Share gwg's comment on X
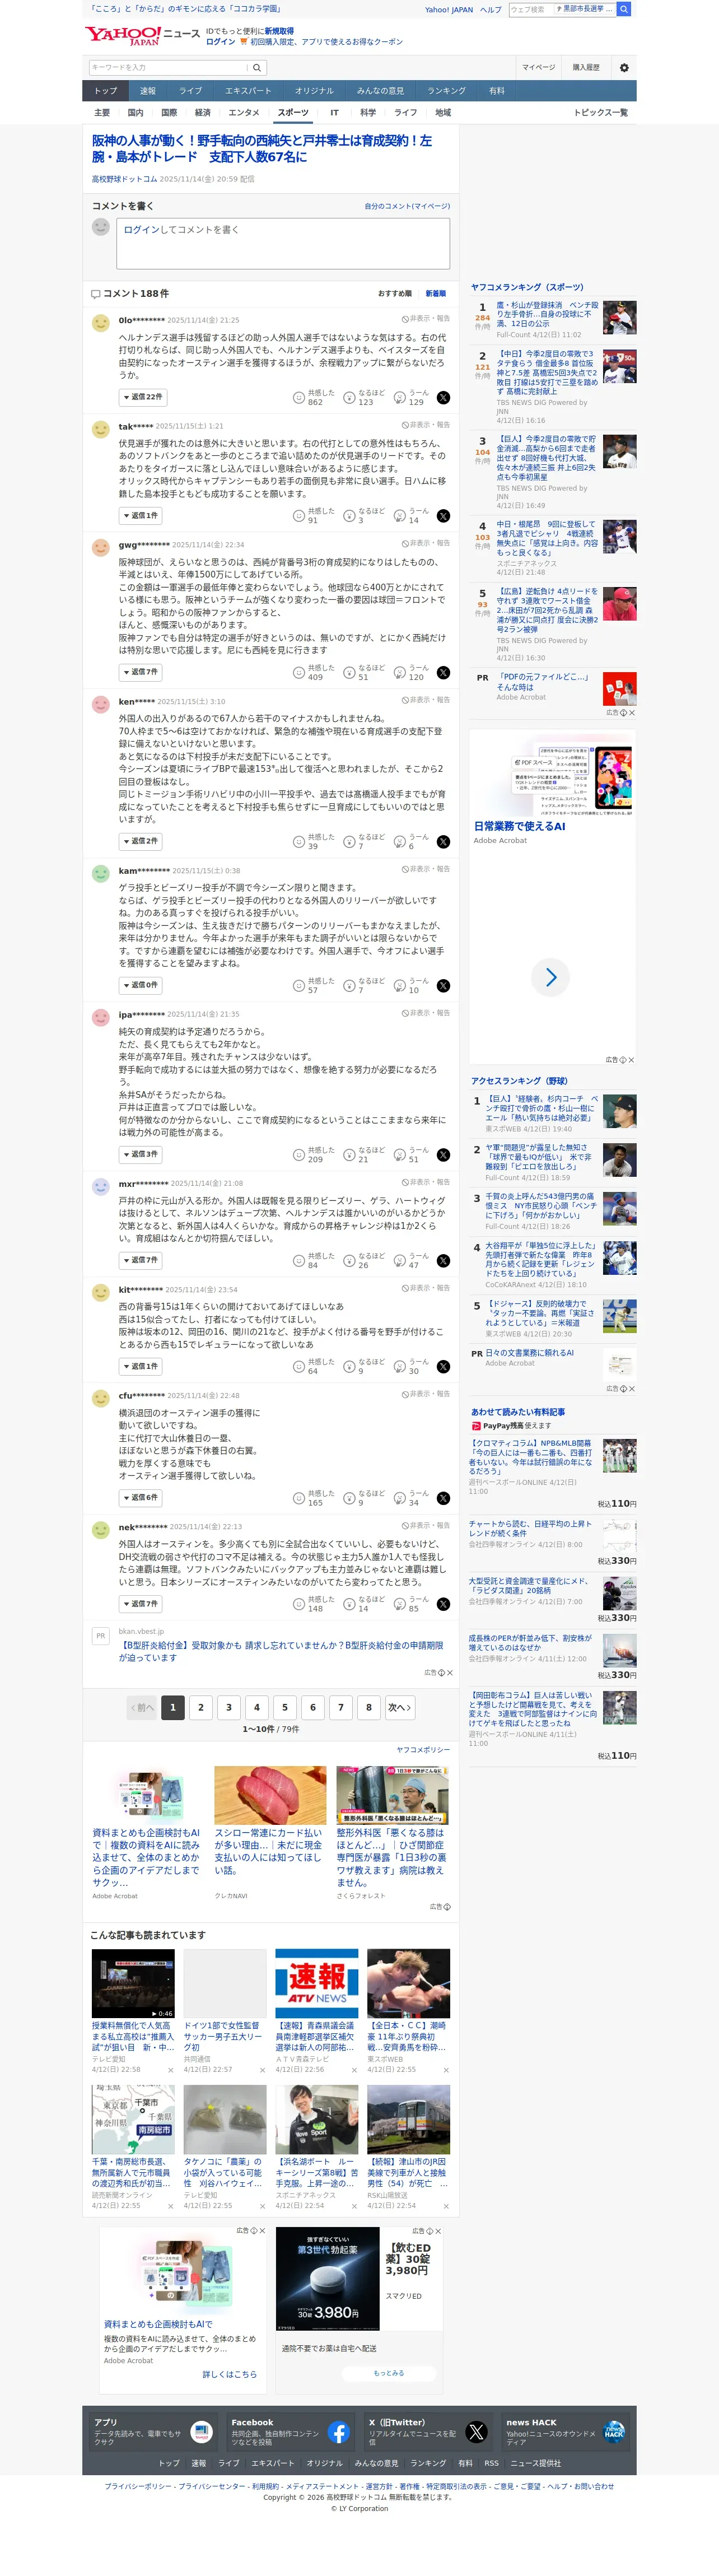The width and height of the screenshot is (719, 2576). coord(443,673)
